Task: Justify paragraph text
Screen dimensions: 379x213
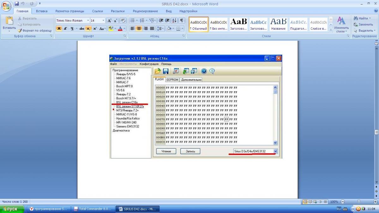Action: (x=152, y=29)
